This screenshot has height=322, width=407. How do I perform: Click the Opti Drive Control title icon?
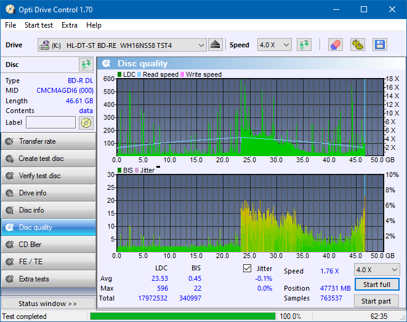[x=10, y=9]
